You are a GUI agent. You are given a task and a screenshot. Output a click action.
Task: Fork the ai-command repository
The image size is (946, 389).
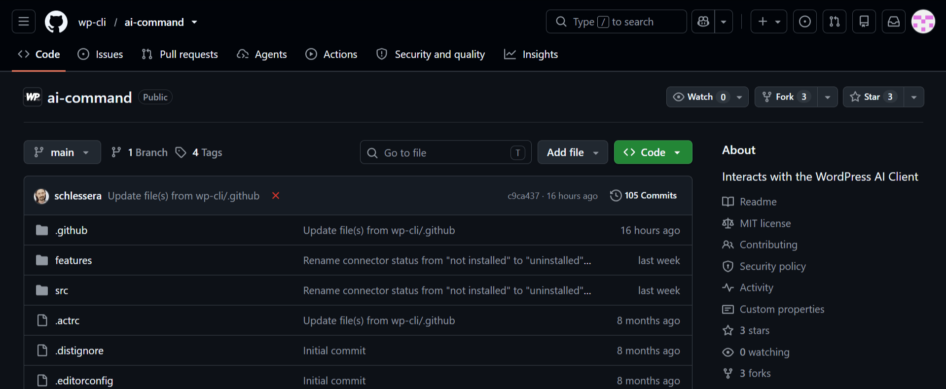(x=786, y=97)
